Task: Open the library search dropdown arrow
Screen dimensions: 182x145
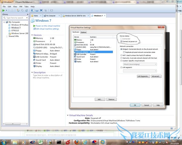Action: (27, 18)
